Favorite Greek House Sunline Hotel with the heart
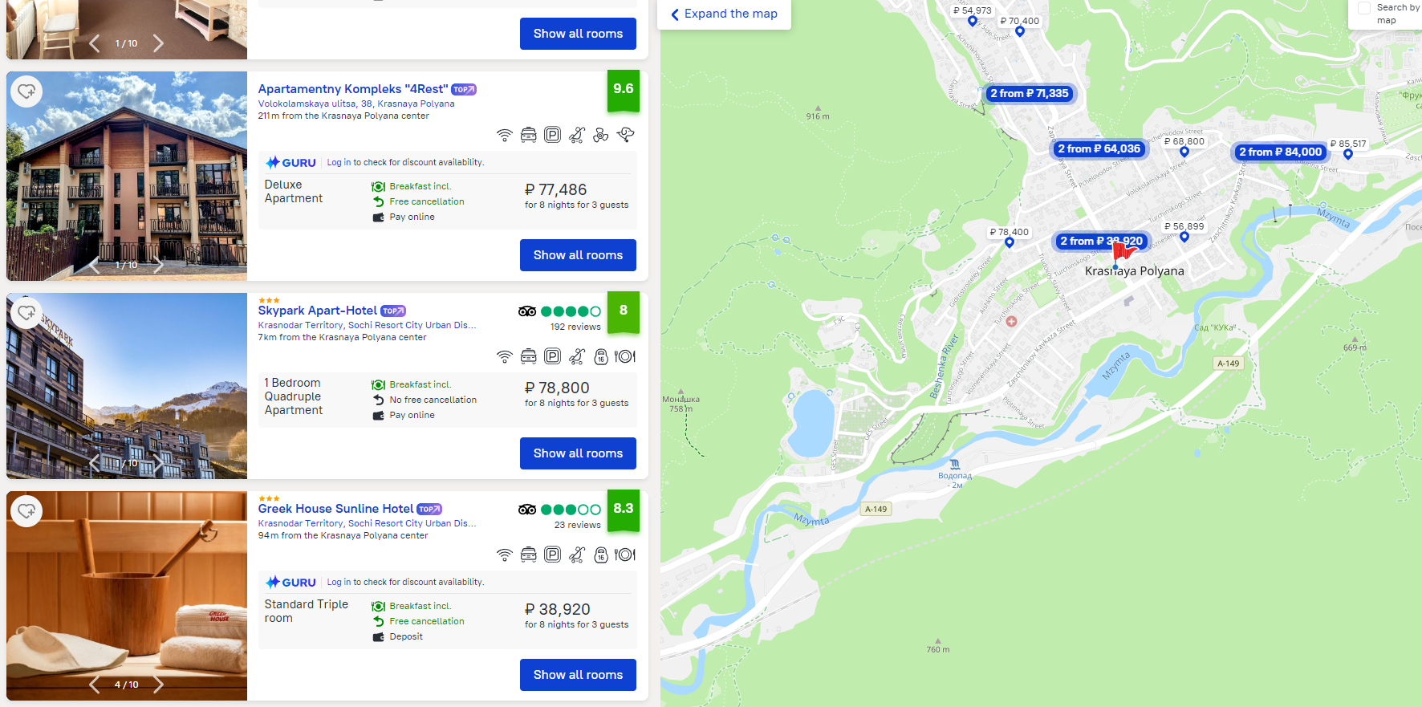Image resolution: width=1422 pixels, height=707 pixels. point(26,511)
